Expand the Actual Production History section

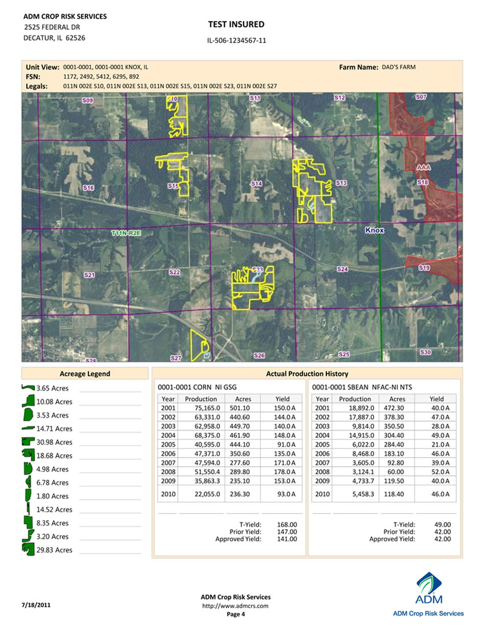click(307, 373)
